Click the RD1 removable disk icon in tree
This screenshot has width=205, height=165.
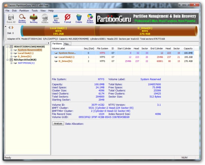tap(12, 60)
